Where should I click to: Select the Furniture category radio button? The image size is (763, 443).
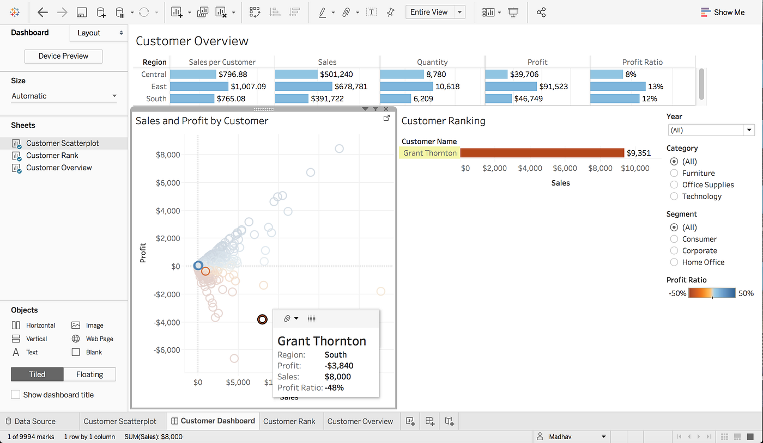click(x=674, y=173)
